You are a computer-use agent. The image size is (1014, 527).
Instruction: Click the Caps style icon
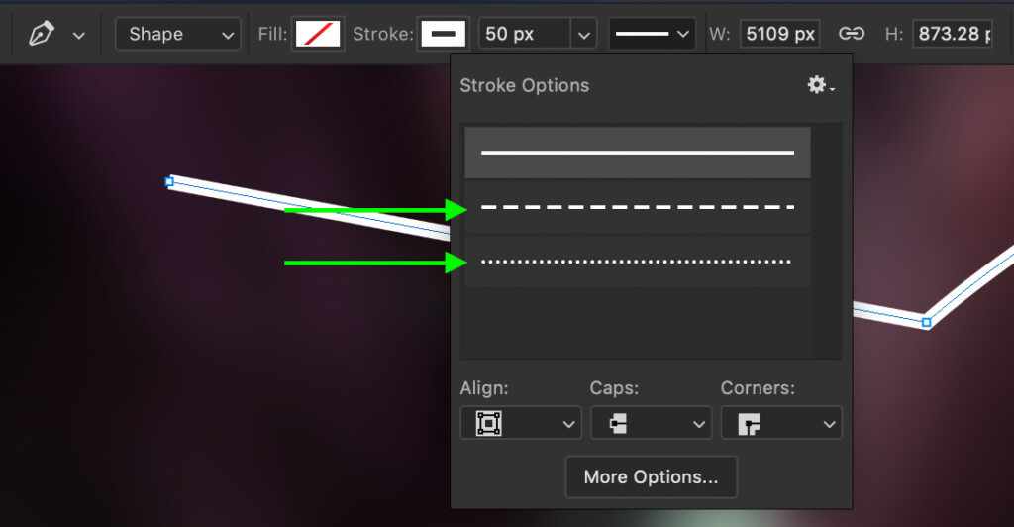click(618, 424)
